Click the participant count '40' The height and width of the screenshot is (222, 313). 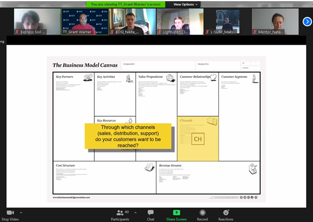pyautogui.click(x=127, y=212)
